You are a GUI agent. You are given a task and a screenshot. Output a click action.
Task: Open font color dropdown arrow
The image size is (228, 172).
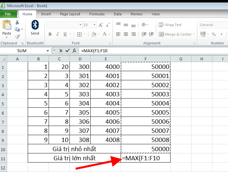(110, 34)
